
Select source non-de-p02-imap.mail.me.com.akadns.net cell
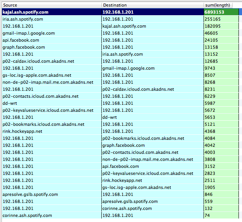pos(52,82)
